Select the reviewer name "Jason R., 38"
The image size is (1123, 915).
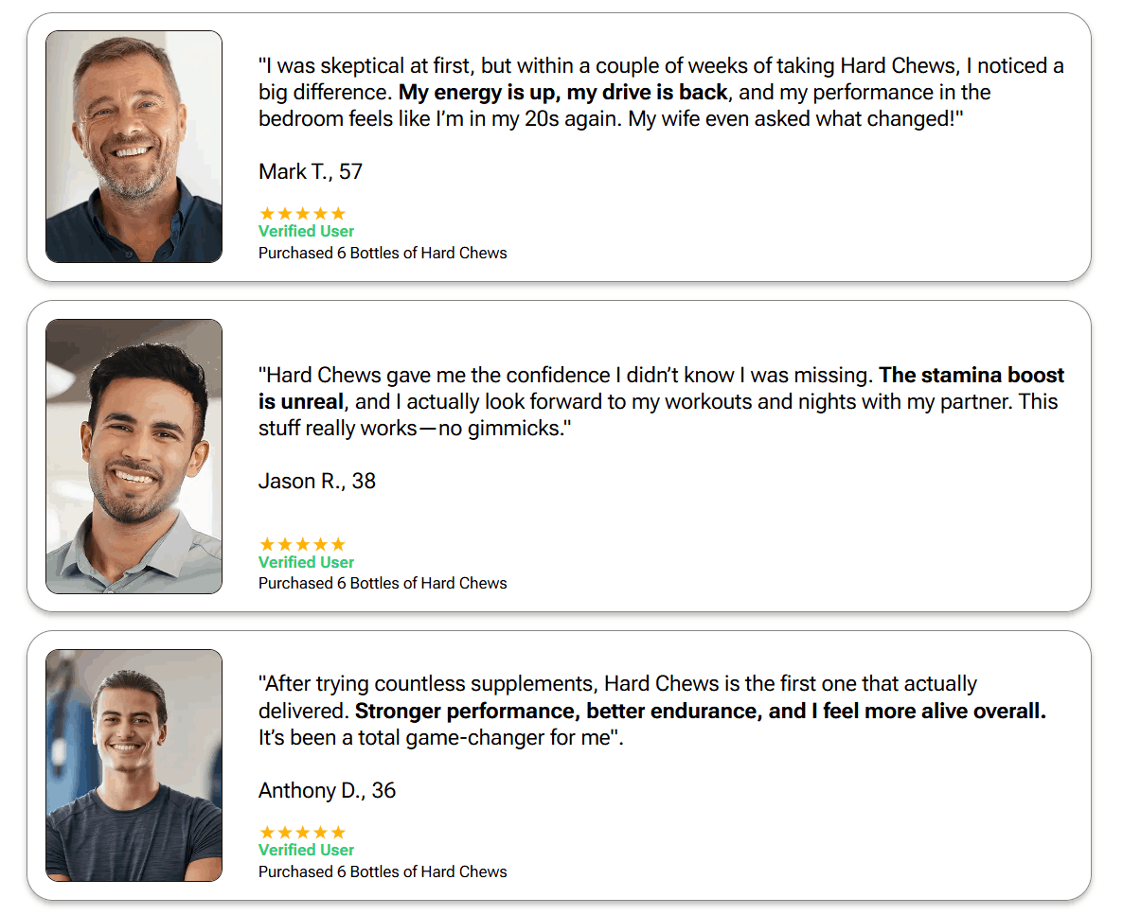(317, 481)
